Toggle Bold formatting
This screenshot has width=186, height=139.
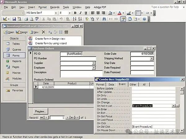(75, 13)
